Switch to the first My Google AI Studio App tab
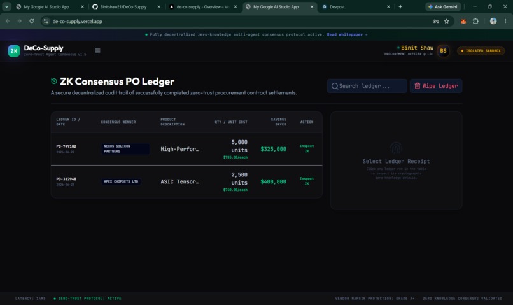Viewport: 513px width, 305px height. pyautogui.click(x=46, y=7)
